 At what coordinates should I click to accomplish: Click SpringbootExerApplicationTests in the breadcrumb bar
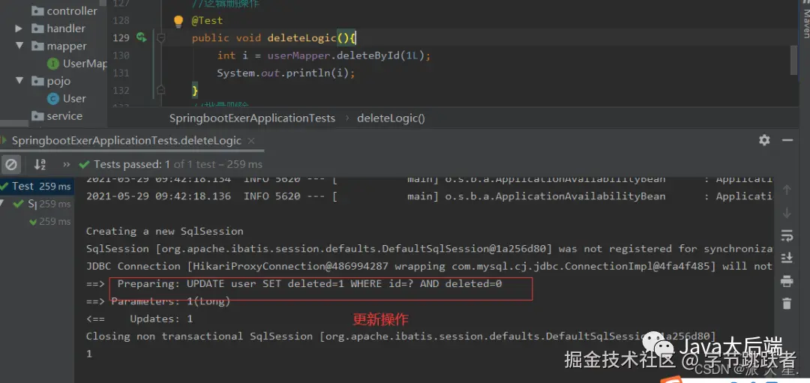click(253, 118)
